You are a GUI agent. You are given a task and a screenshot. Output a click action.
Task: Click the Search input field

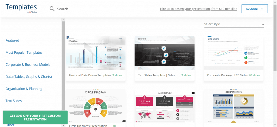click(x=62, y=9)
